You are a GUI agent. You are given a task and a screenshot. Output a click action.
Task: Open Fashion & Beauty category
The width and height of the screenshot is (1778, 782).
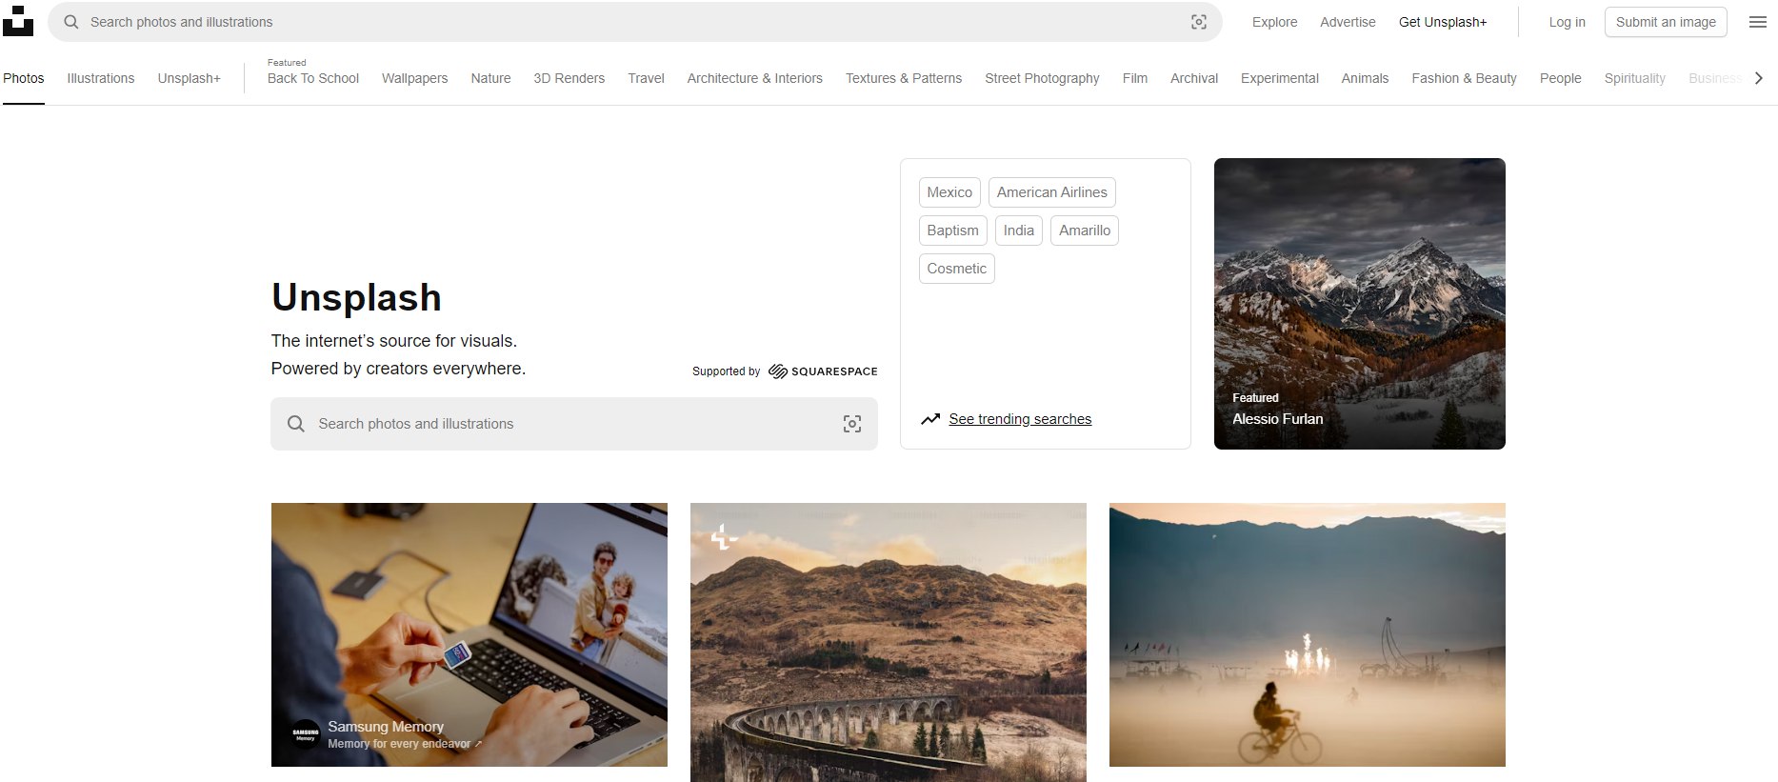click(x=1464, y=78)
